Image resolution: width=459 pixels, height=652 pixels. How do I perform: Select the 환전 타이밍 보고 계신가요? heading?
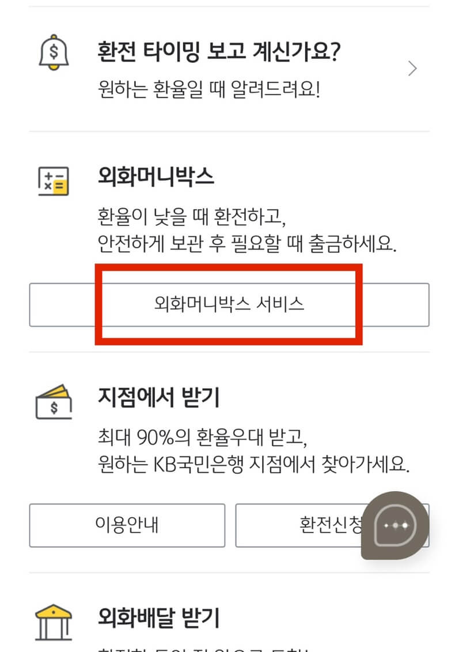219,52
